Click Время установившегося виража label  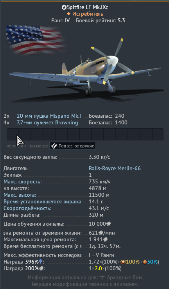pyautogui.click(x=42, y=202)
